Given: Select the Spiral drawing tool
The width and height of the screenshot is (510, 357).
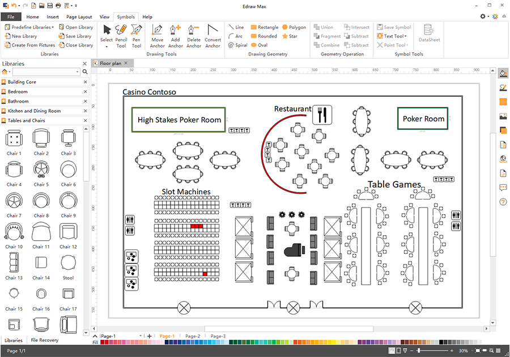Looking at the screenshot, I should pyautogui.click(x=238, y=45).
